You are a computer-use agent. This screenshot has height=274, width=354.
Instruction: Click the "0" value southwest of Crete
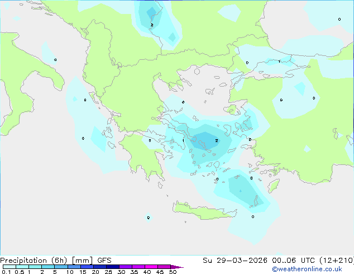[x=149, y=218]
